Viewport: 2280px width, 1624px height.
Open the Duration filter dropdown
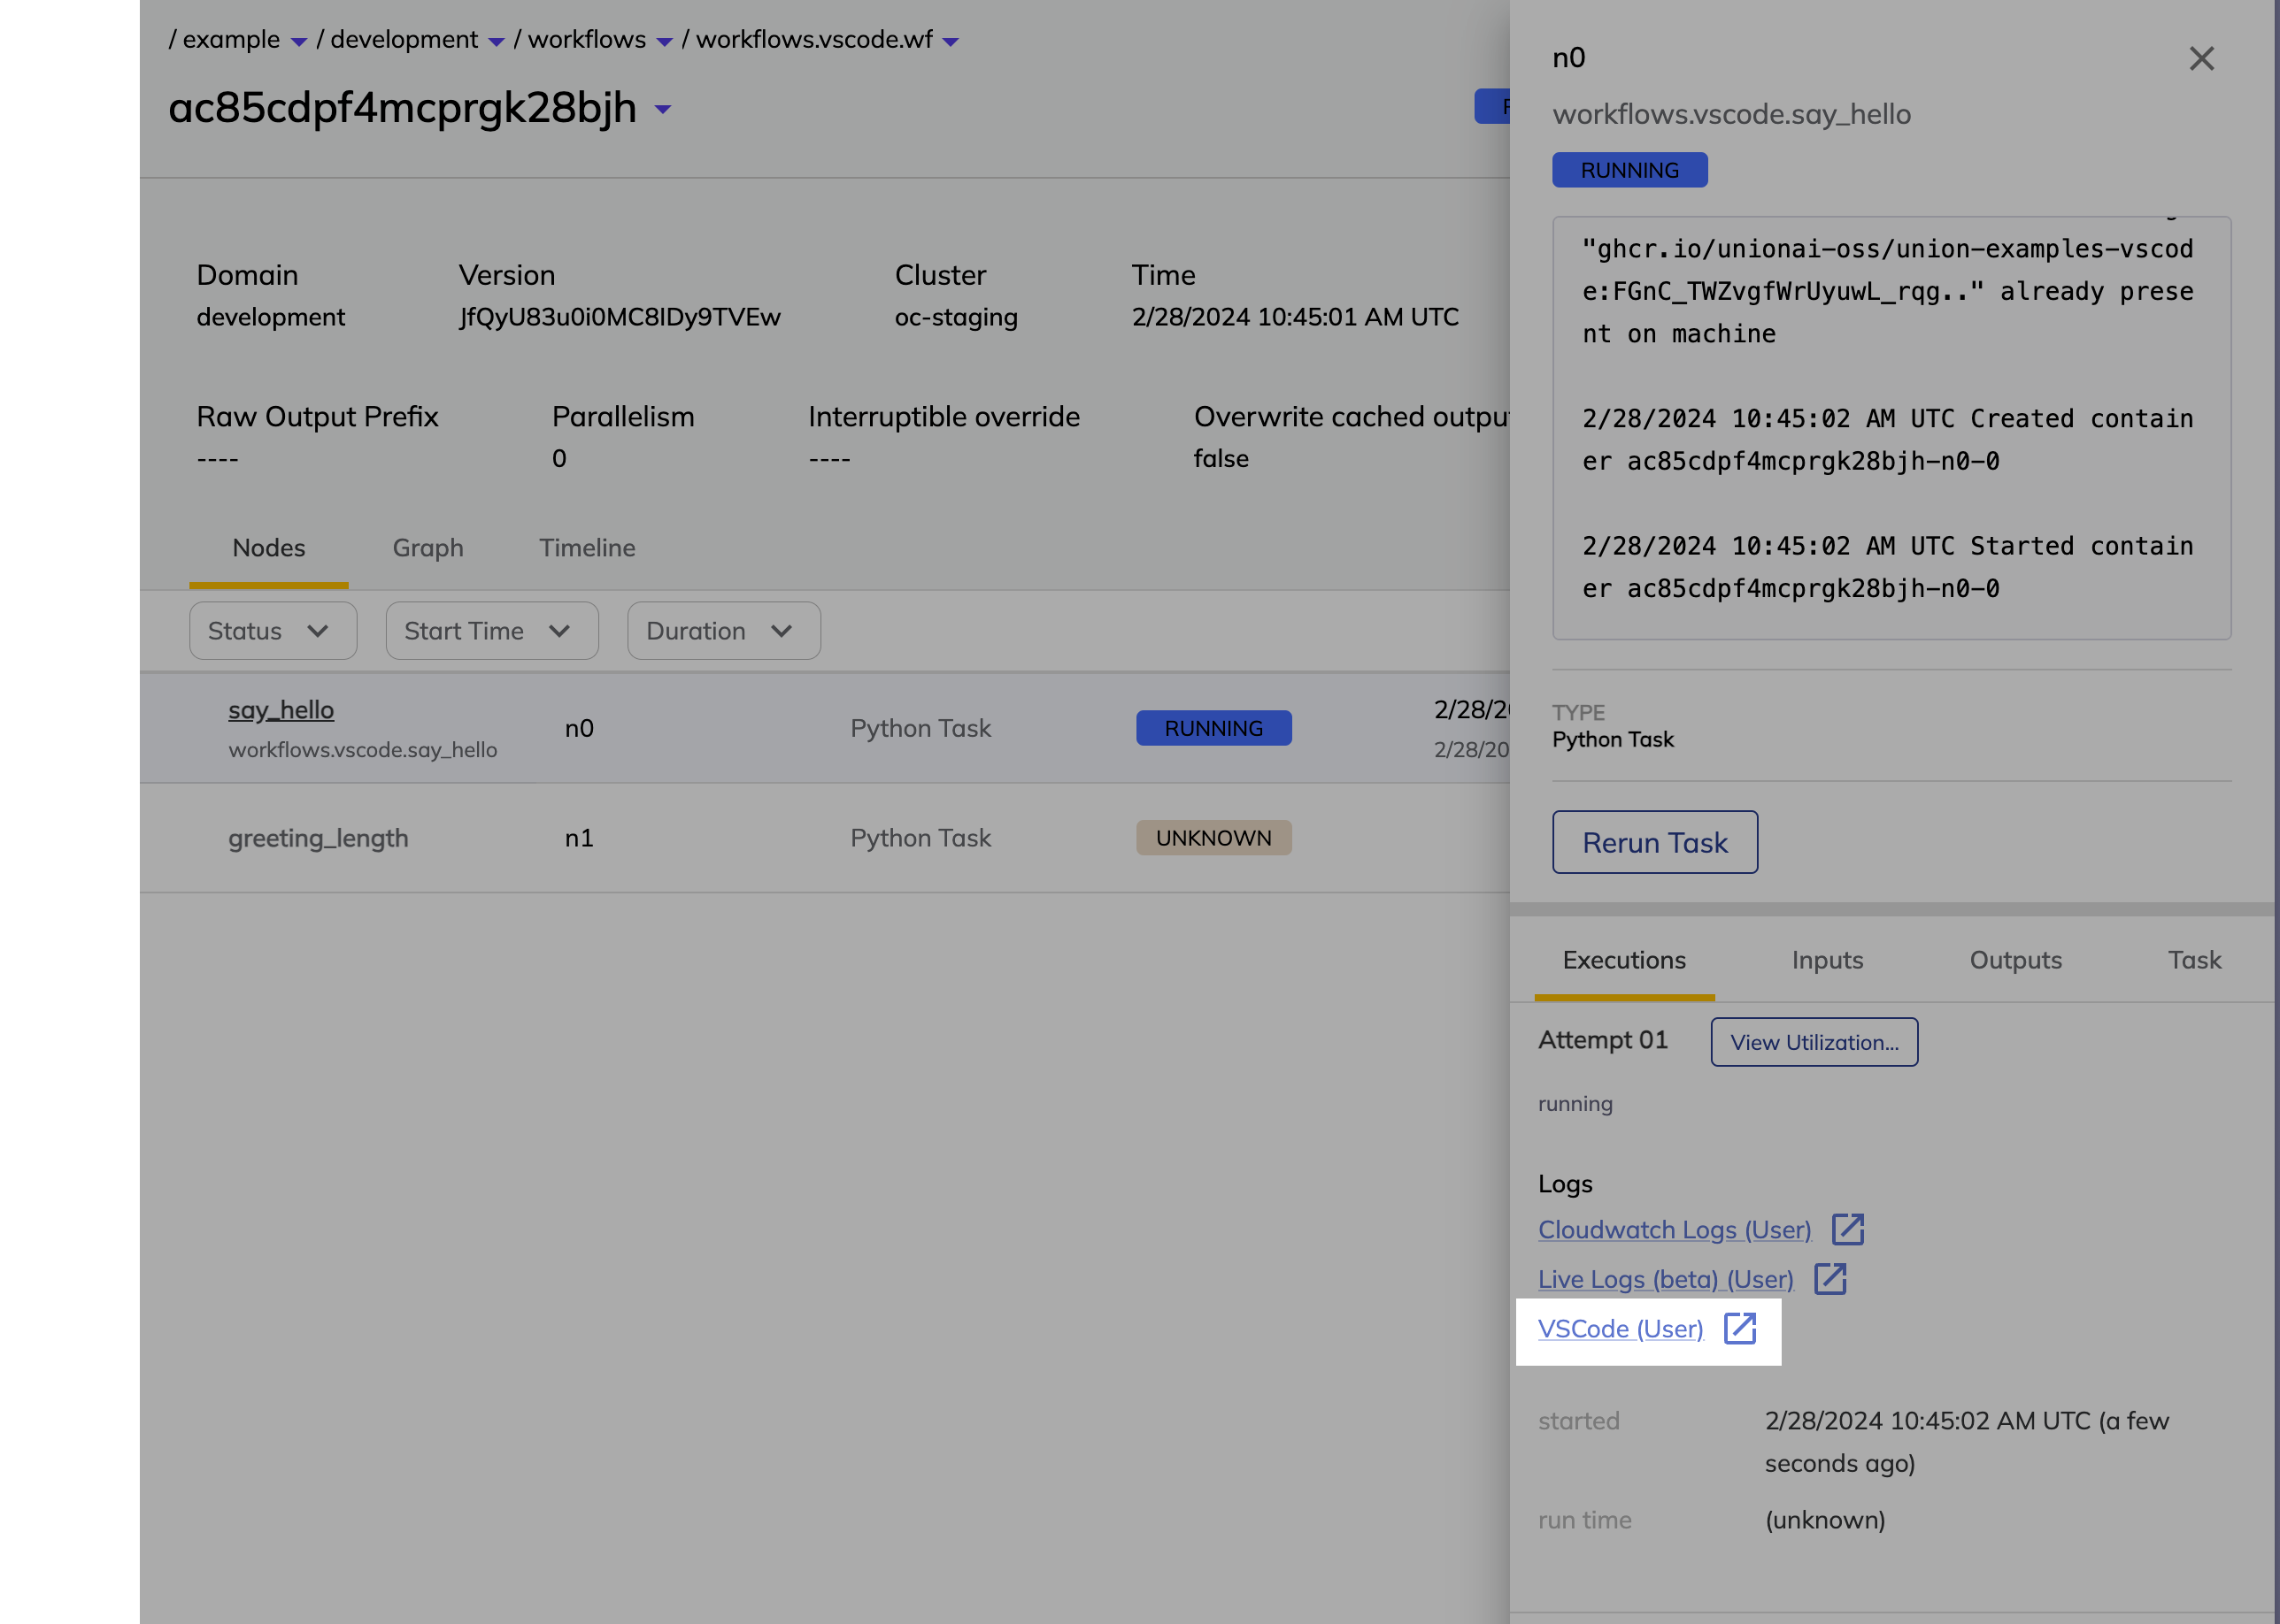pyautogui.click(x=723, y=631)
